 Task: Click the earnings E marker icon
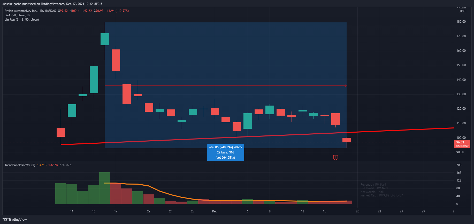335,157
